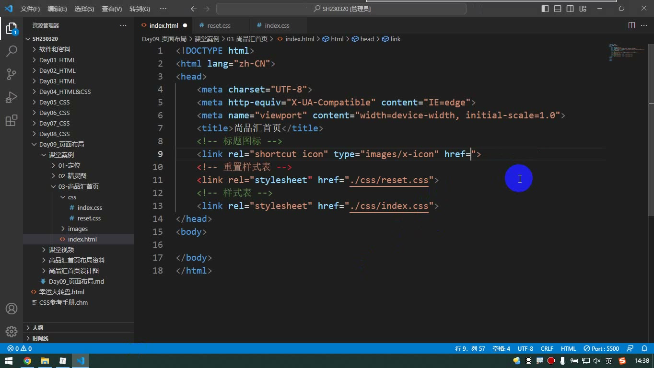Open the Search view in the activity bar

click(x=12, y=51)
